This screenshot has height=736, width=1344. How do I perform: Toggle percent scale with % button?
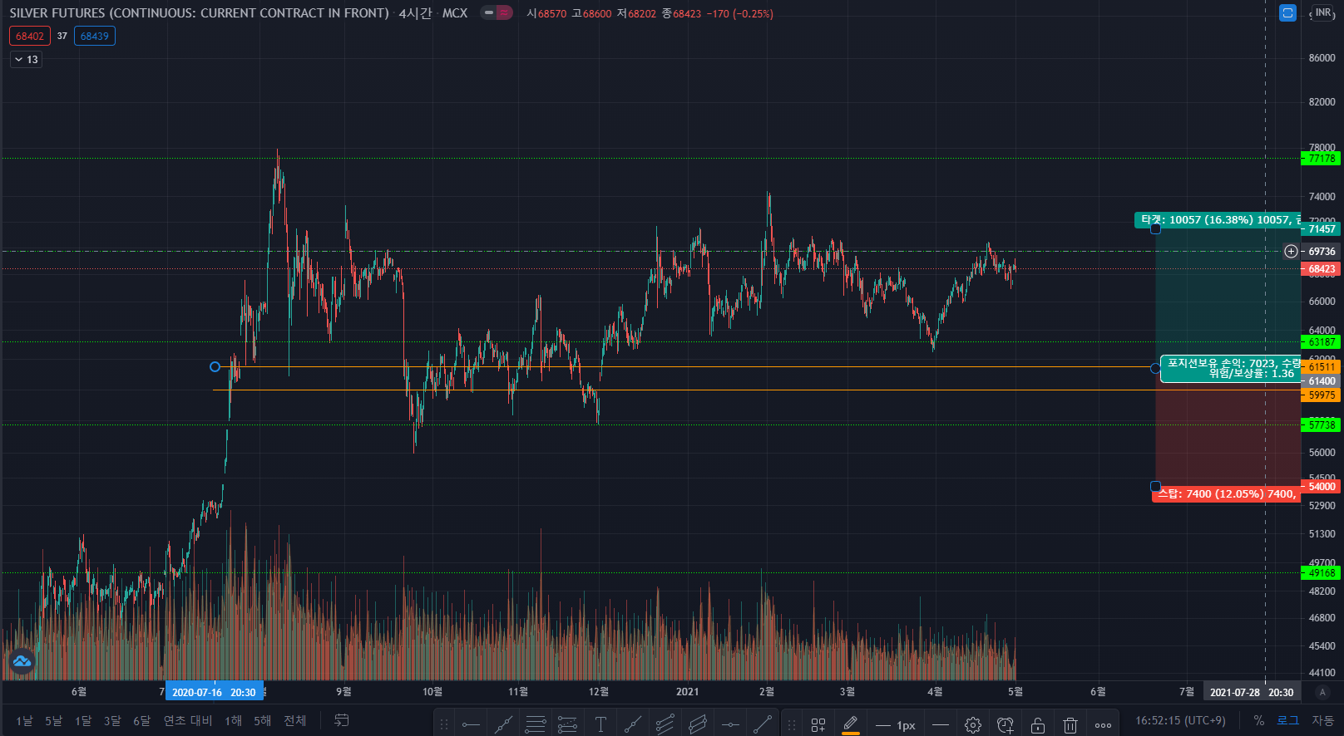click(1259, 720)
